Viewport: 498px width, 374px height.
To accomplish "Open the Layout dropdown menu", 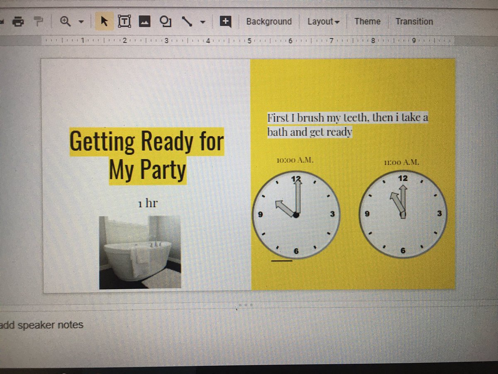I will click(323, 22).
